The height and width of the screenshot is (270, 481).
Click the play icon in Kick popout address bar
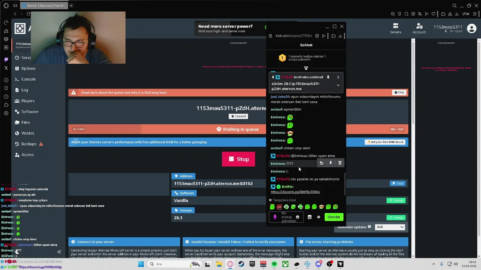point(324,36)
